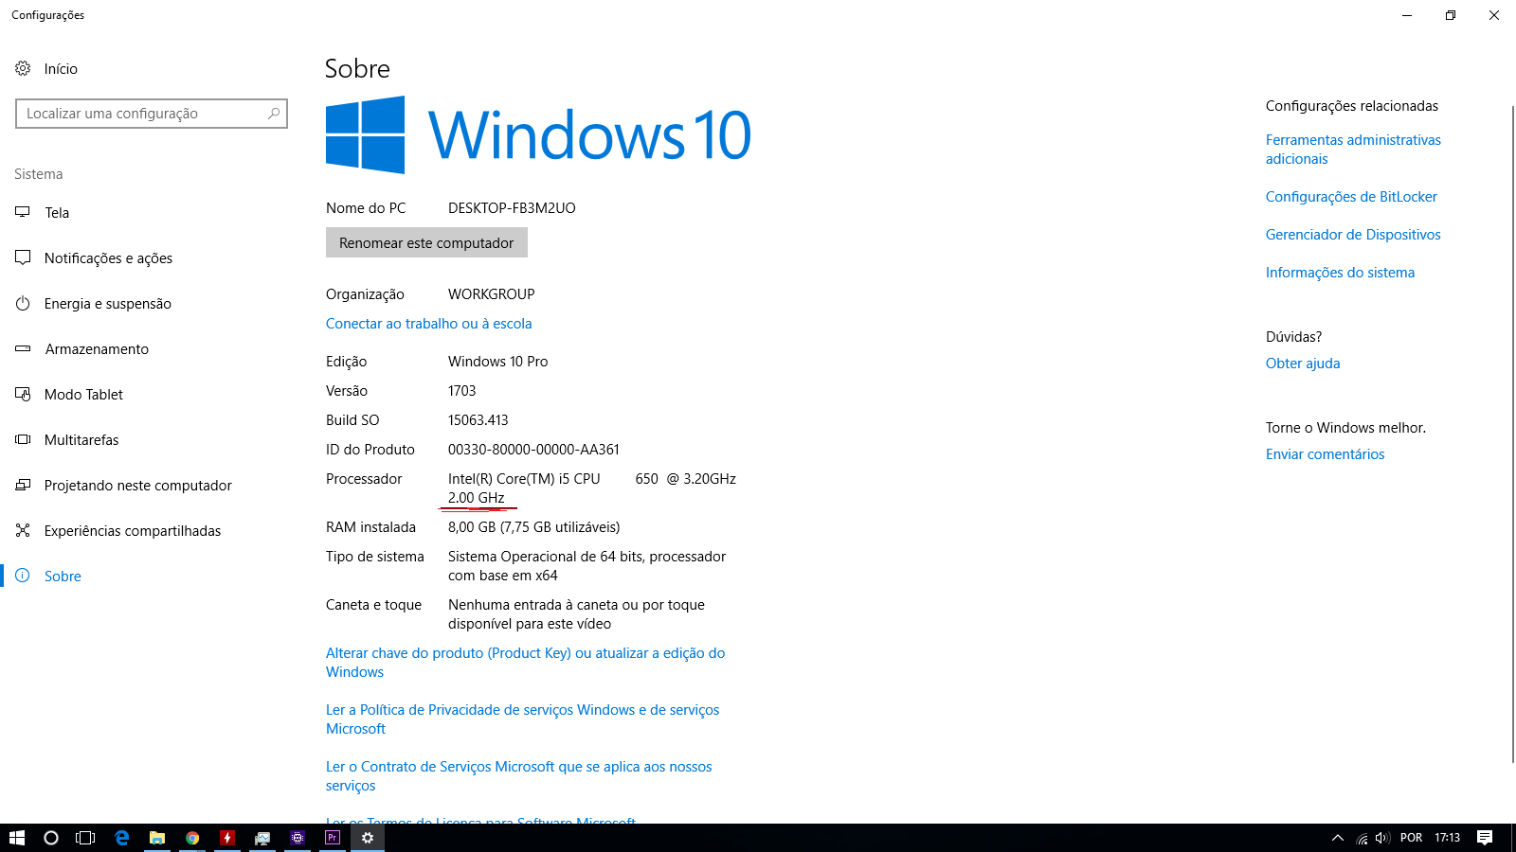1516x852 pixels.
Task: Open Task View on taskbar
Action: [x=85, y=838]
